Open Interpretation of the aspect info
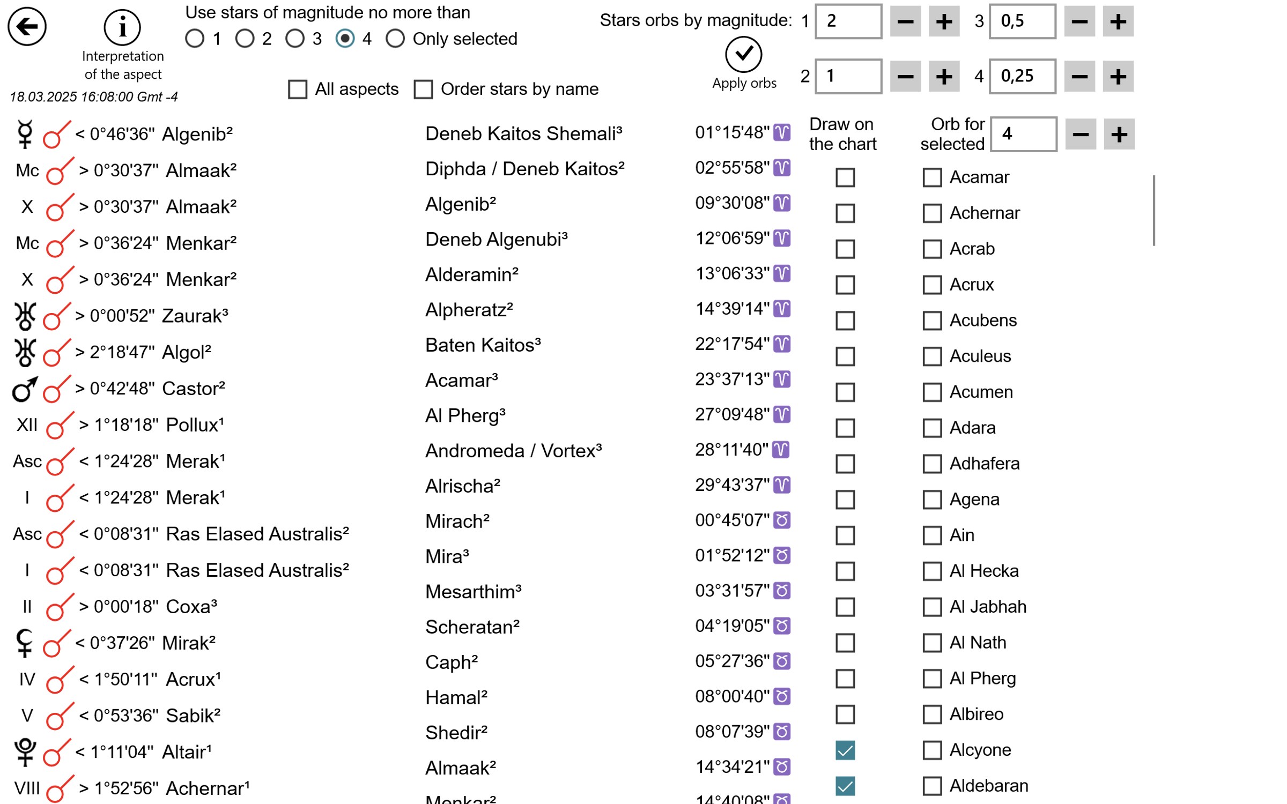 (x=122, y=27)
